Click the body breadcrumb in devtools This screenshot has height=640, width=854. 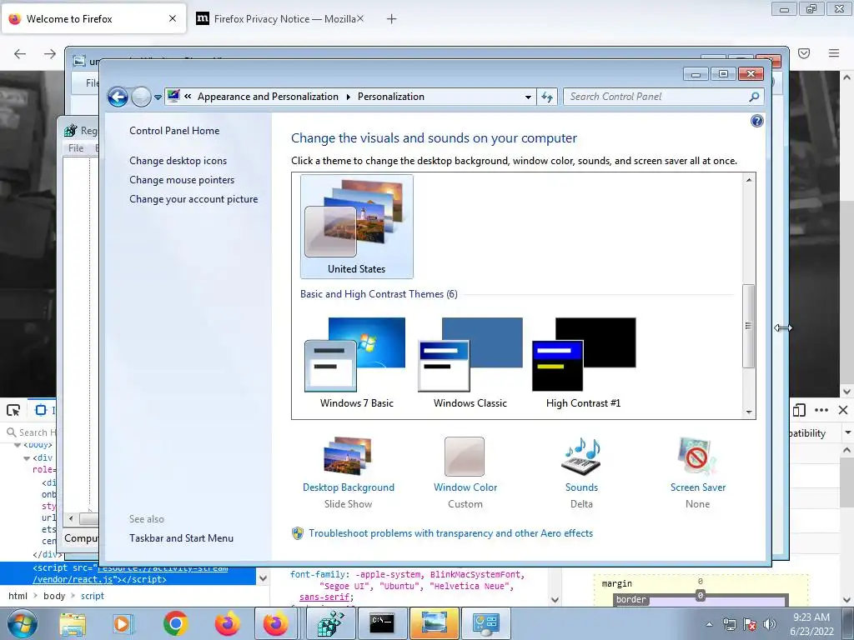[54, 596]
